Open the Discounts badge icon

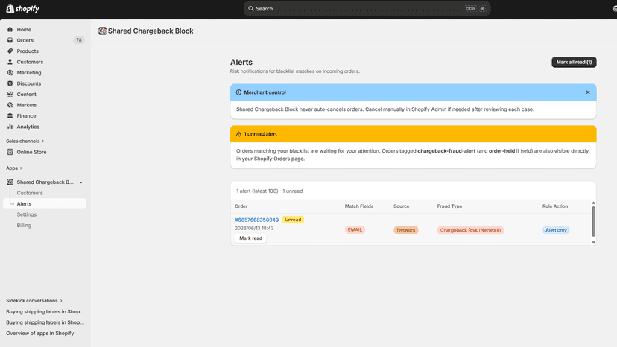10,83
